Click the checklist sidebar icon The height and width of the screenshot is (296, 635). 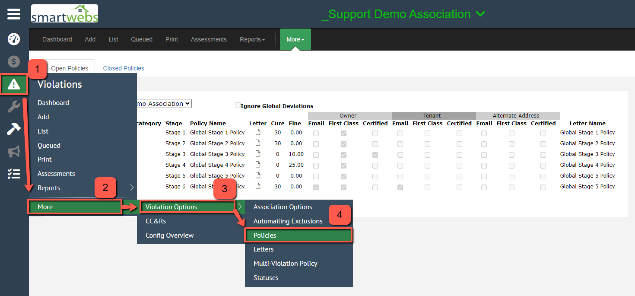point(14,174)
